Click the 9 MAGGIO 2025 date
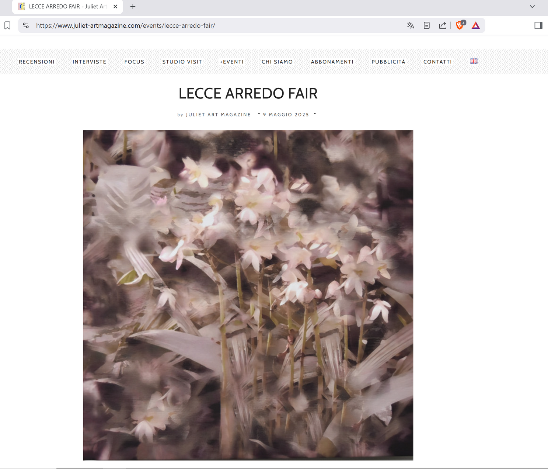Viewport: 548px width, 469px height. pyautogui.click(x=286, y=115)
